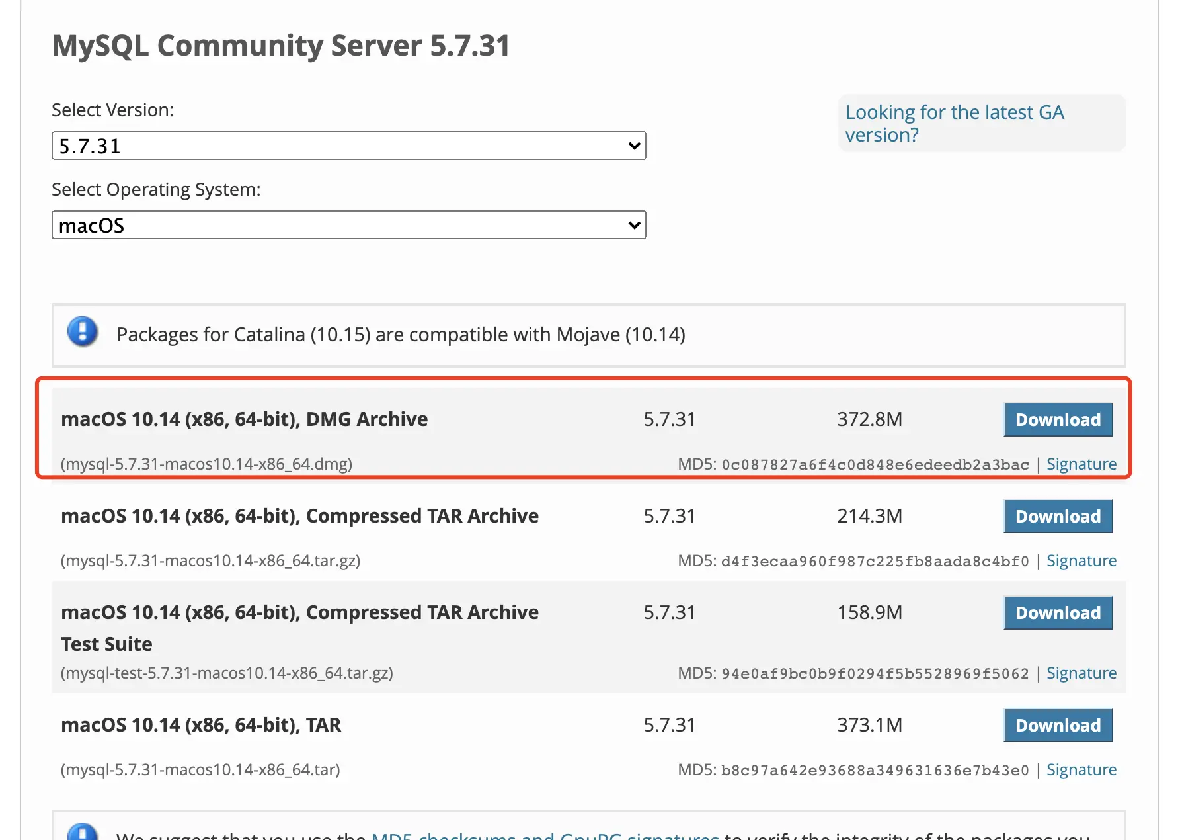Open Signature link for the .tar file
Screen dimensions: 1178x840
coord(1081,770)
